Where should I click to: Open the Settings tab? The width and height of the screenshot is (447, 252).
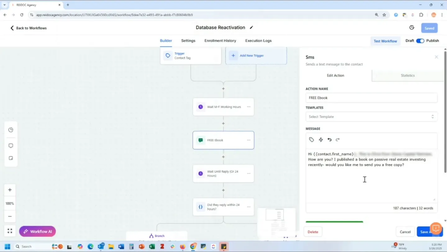click(x=188, y=41)
